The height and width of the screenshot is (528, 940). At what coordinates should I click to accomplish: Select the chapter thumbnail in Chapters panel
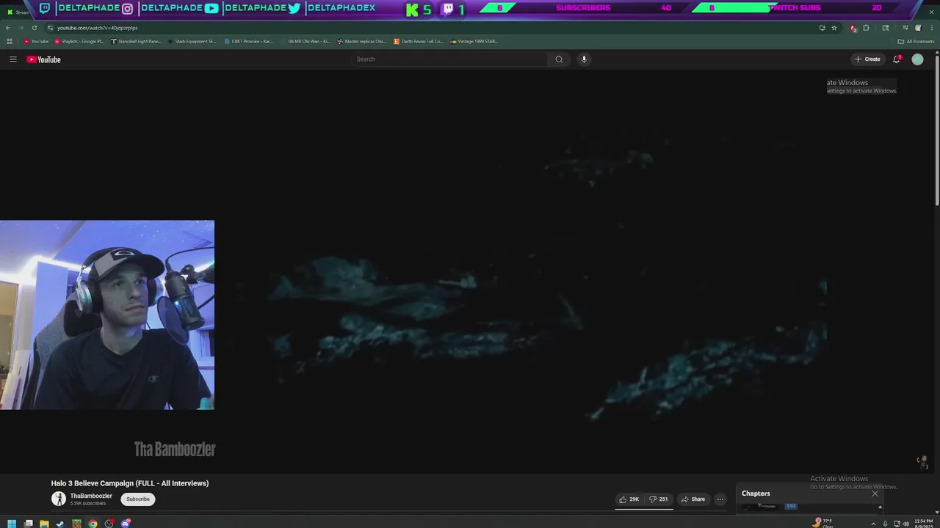point(761,506)
